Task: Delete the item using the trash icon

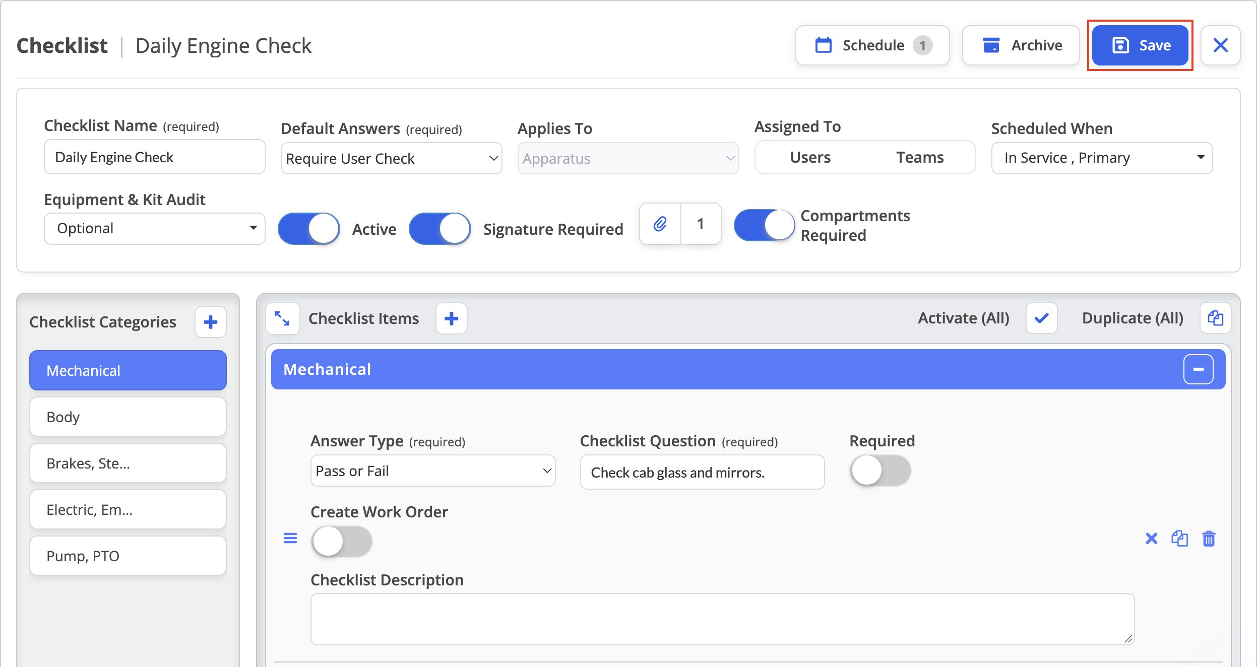Action: click(x=1209, y=539)
